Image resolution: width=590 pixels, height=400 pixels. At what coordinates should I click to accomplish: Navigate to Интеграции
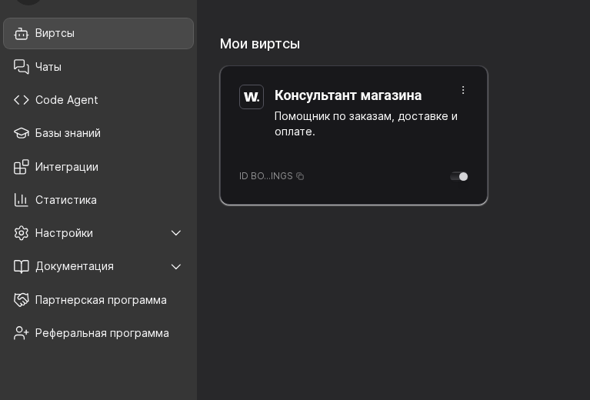[x=98, y=167]
